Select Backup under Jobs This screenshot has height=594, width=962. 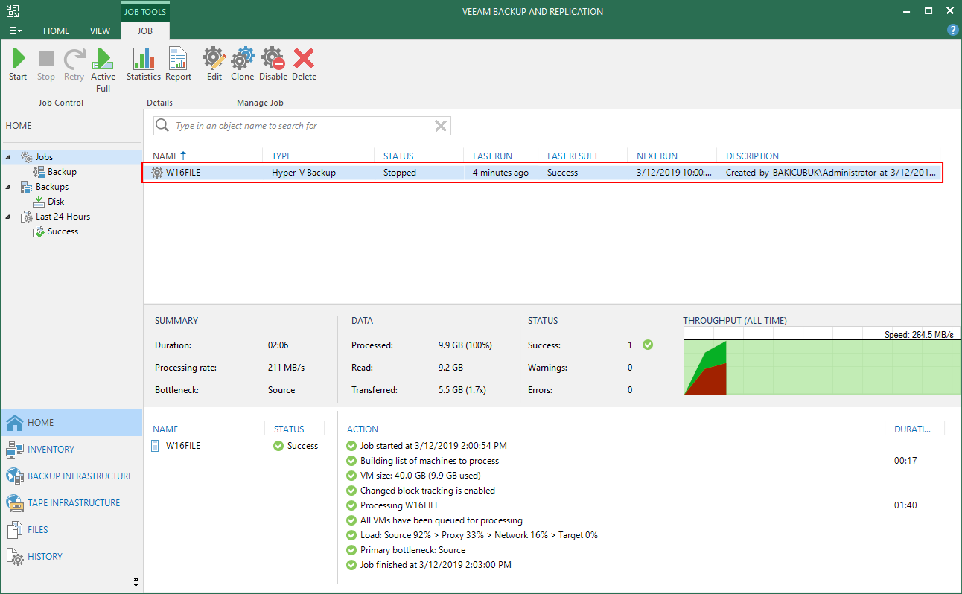[x=62, y=172]
